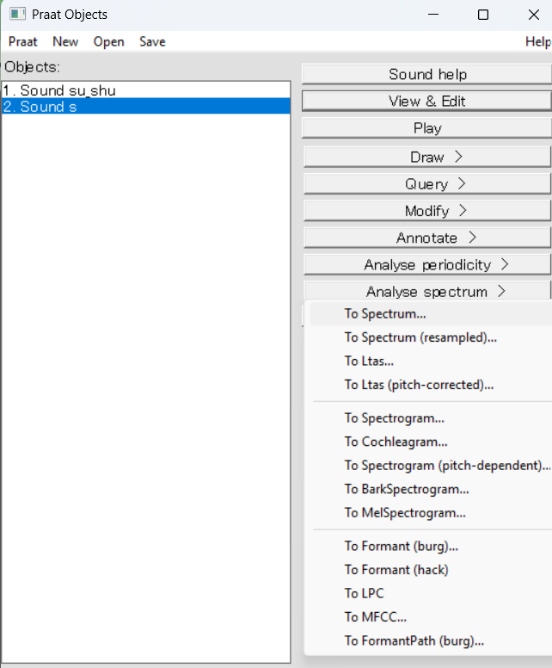Maximize the Praat Objects window
The image size is (552, 668).
coord(483,15)
